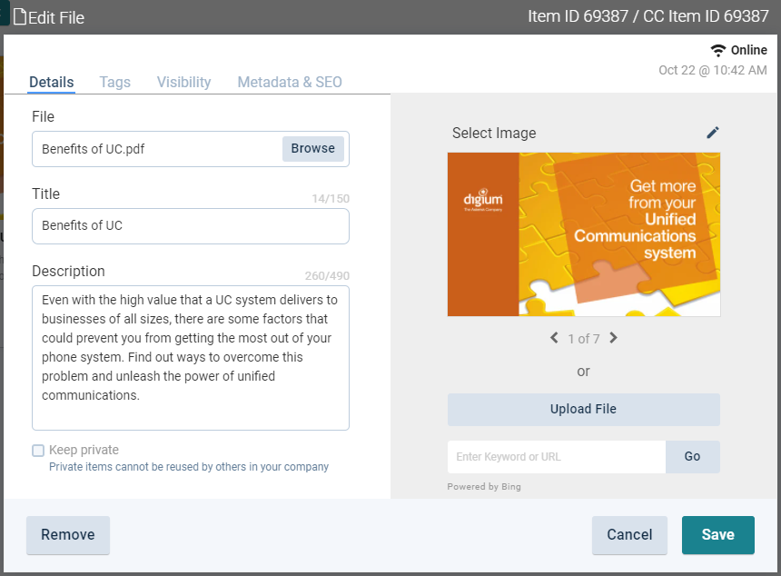
Task: Click the pencil edit image icon
Action: coord(713,133)
